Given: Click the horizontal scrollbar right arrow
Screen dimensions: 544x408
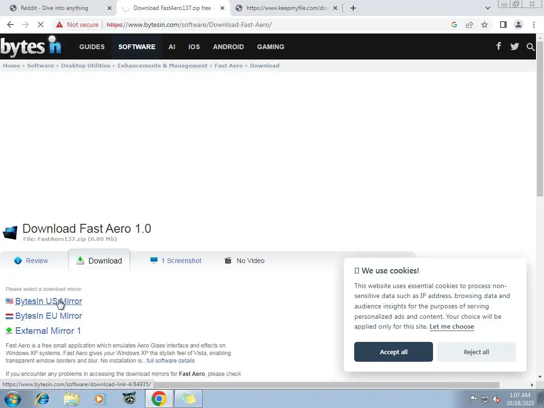Looking at the screenshot, I should (532, 385).
